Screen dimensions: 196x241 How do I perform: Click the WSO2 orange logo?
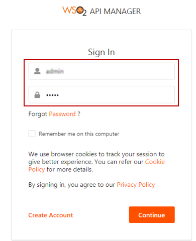pos(74,11)
